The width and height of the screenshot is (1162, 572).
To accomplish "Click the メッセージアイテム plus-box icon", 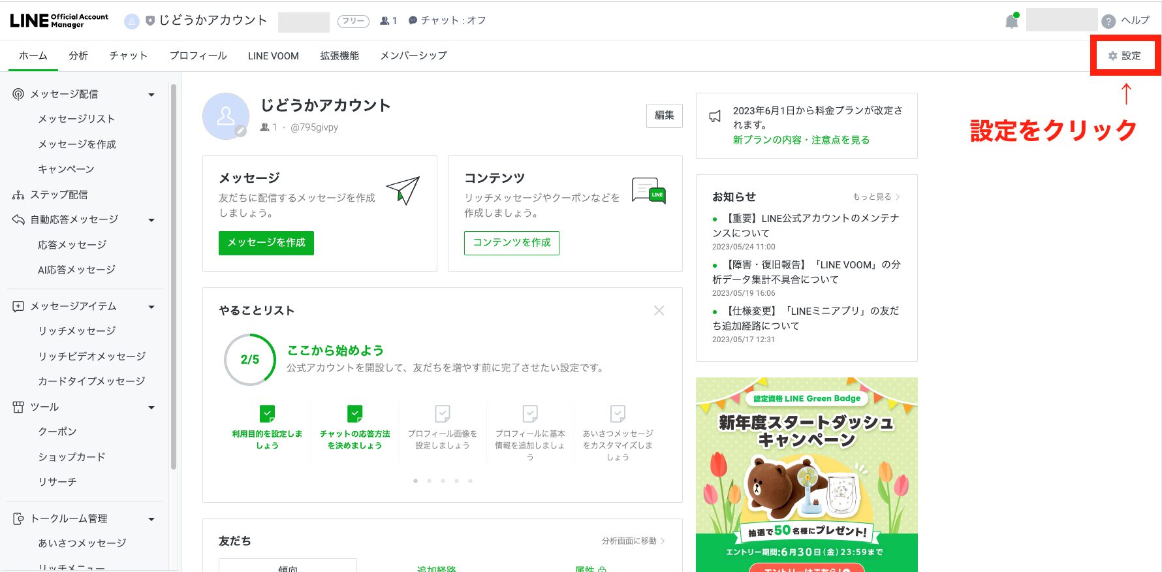I will click(x=18, y=306).
